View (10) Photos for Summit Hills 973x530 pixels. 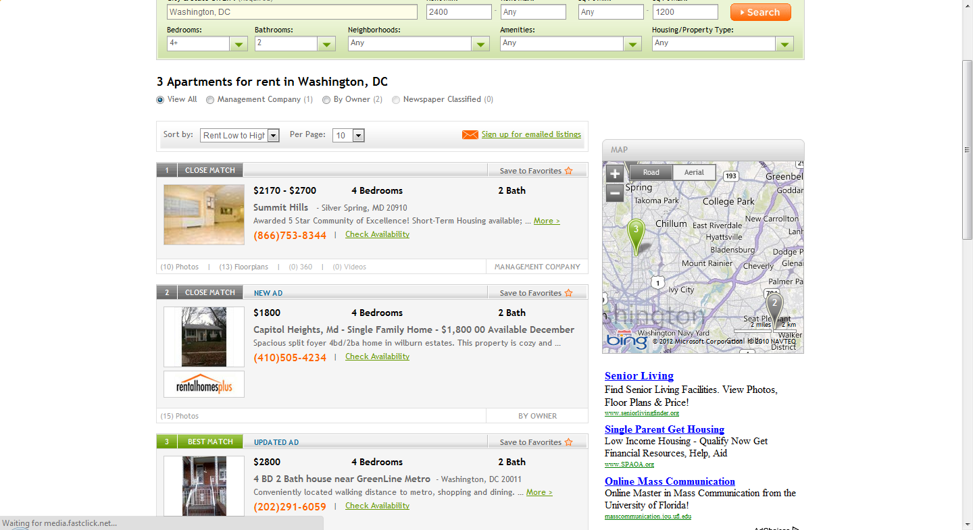click(x=180, y=267)
